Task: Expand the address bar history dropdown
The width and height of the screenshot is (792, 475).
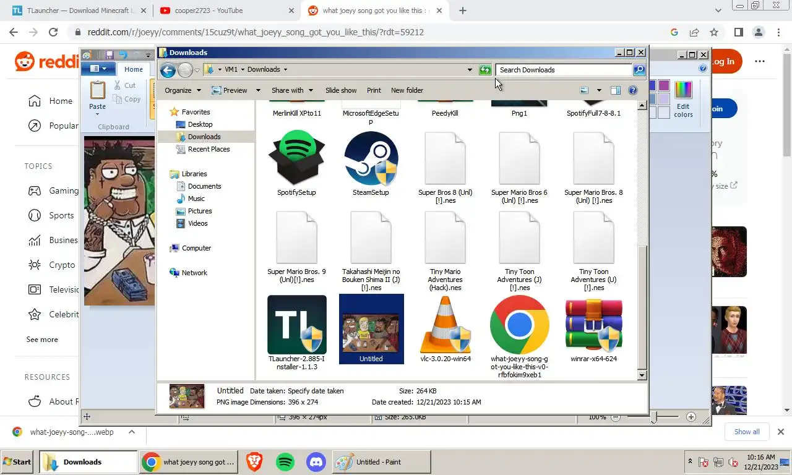Action: (x=470, y=70)
